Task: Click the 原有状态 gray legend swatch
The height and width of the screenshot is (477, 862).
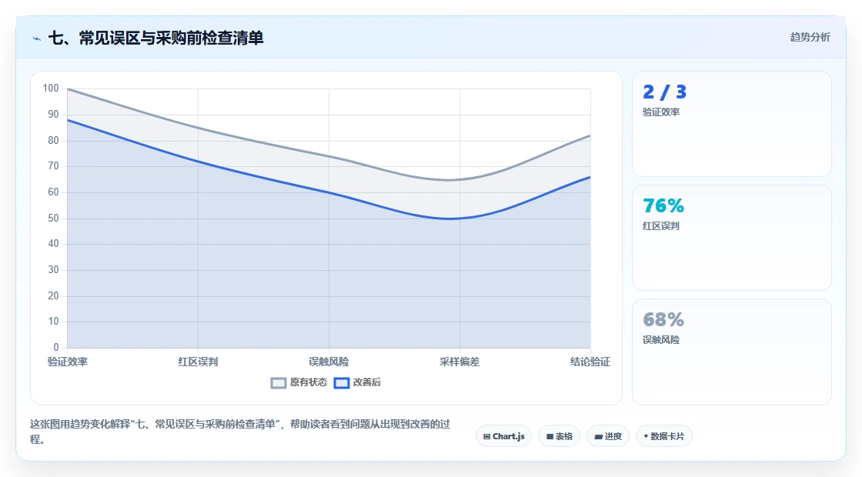Action: tap(279, 383)
